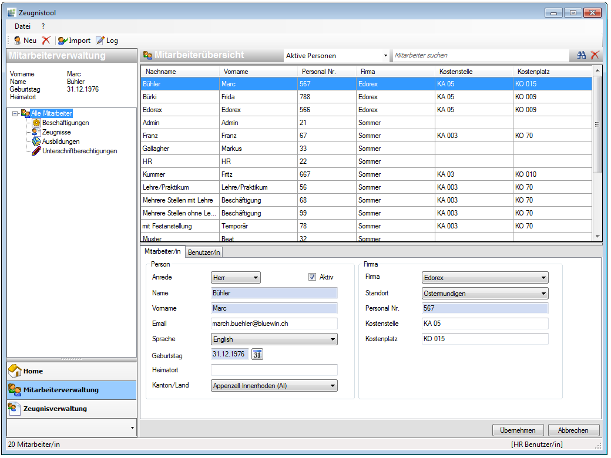
Task: Sort by Nachname column header
Action: click(x=180, y=72)
